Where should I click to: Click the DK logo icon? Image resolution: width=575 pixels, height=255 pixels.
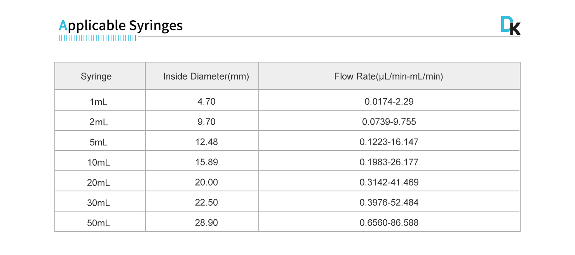pos(510,26)
